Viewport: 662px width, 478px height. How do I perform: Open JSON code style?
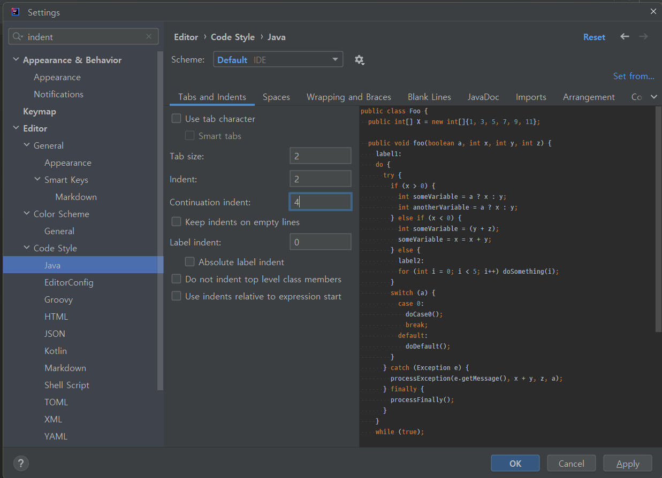pyautogui.click(x=55, y=334)
